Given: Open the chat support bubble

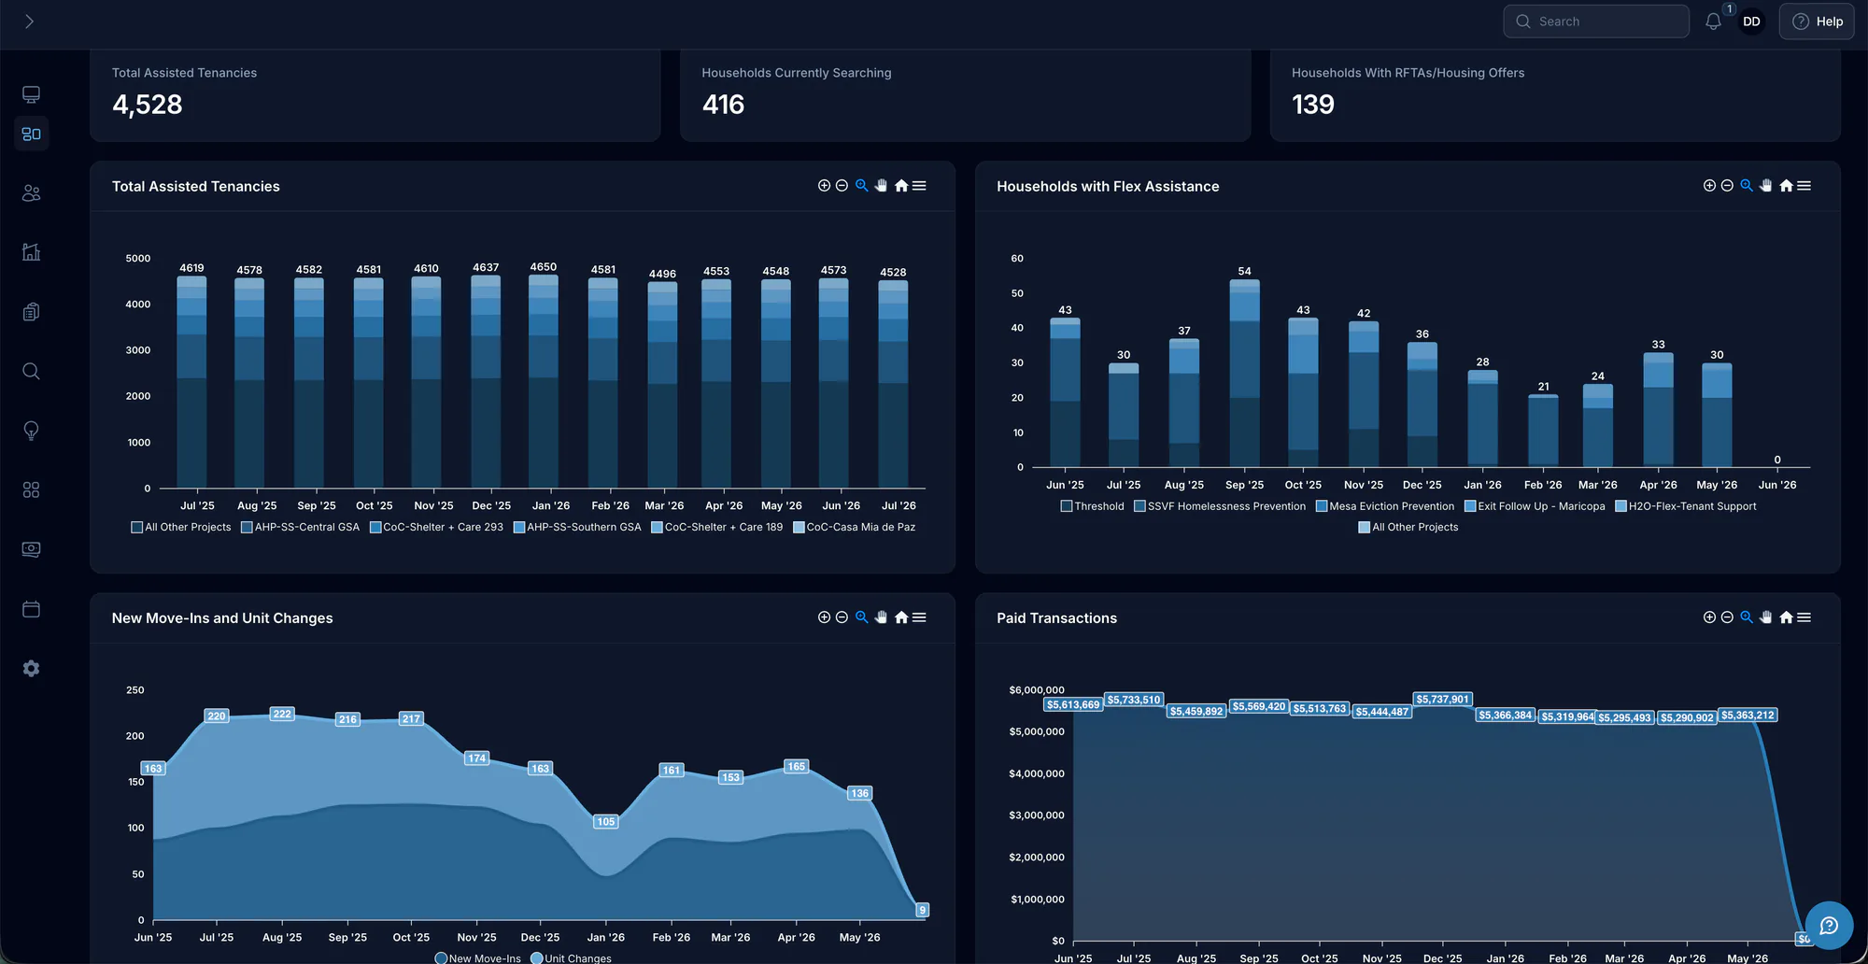Looking at the screenshot, I should tap(1829, 925).
